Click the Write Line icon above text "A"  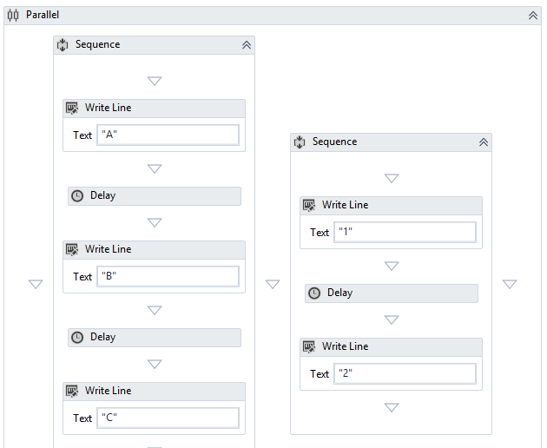coord(73,108)
